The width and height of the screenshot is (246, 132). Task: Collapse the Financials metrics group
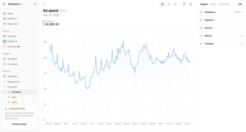pos(4,87)
